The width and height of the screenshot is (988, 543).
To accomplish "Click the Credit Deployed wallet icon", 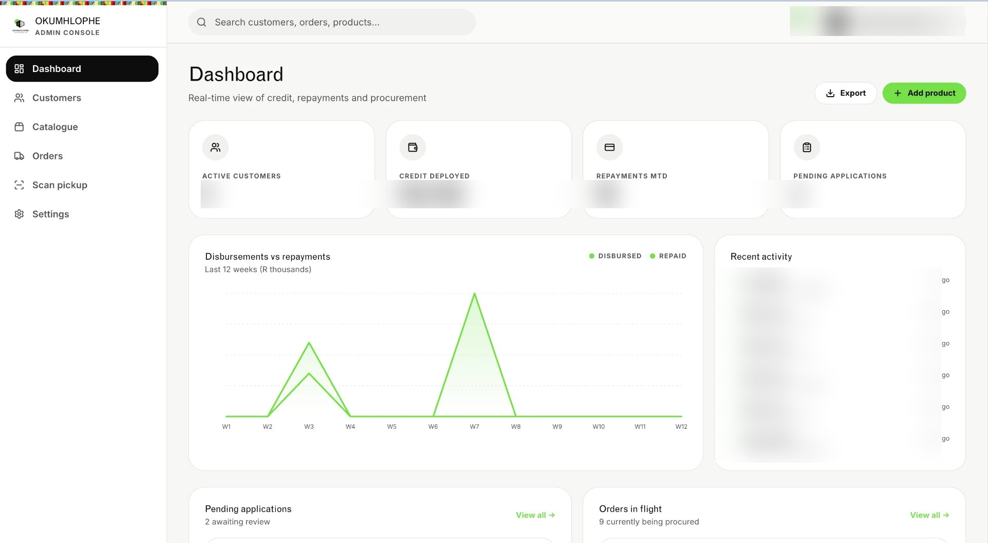I will click(413, 147).
